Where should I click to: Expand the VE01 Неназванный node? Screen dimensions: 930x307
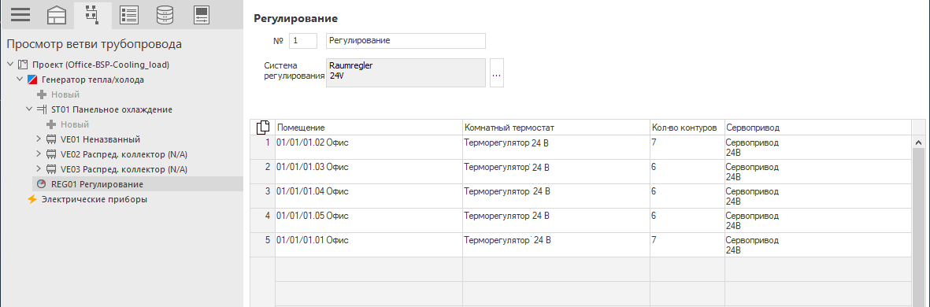(39, 139)
